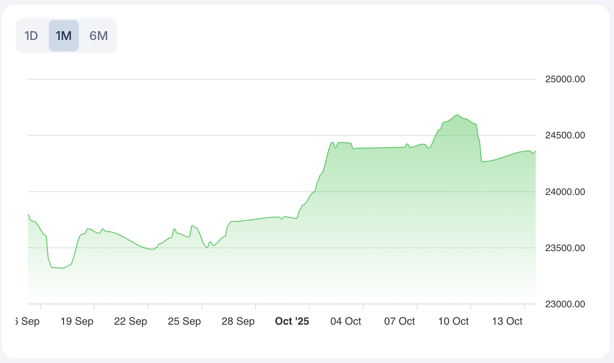Click the 28 Sep date label
Viewport: 614px width, 363px height.
[x=238, y=322]
